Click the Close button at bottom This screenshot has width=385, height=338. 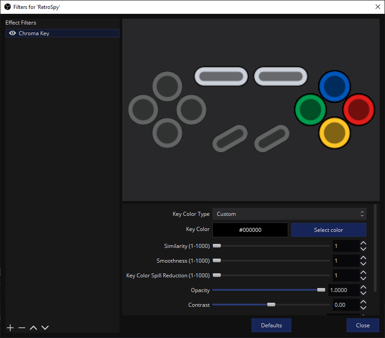pos(363,325)
